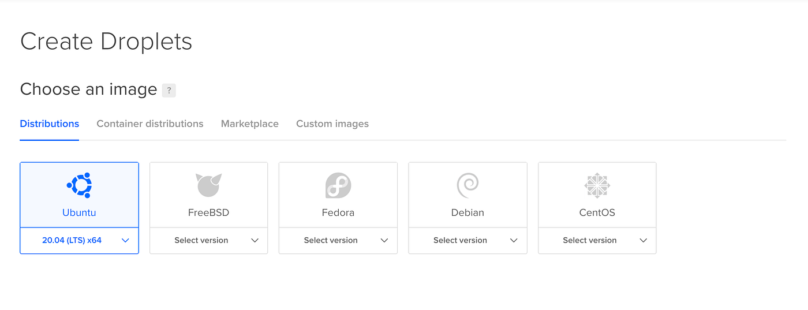Click the Debian swirl logo icon
Image resolution: width=808 pixels, height=310 pixels.
coord(467,185)
